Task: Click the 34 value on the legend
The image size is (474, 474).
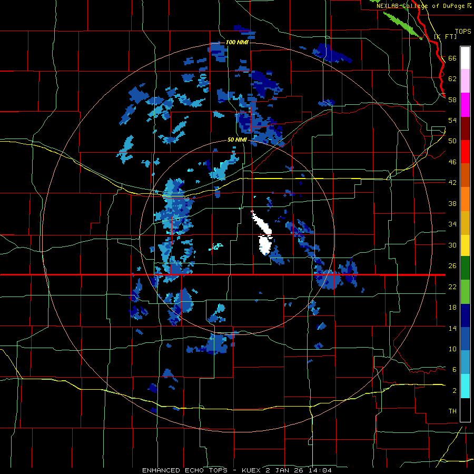Action: 452,224
